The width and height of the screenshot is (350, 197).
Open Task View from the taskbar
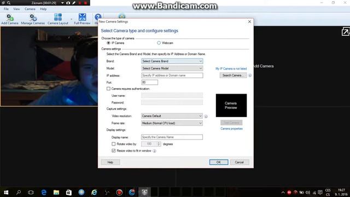pyautogui.click(x=31, y=192)
